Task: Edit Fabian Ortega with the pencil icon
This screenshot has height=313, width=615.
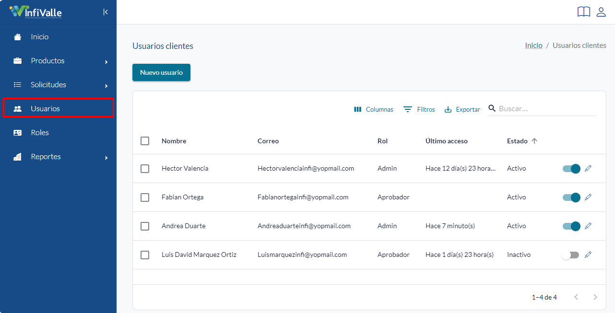Action: 588,197
